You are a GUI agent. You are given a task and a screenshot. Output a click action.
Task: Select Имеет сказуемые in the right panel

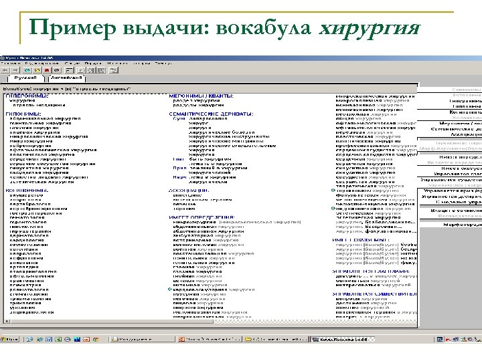(461, 168)
